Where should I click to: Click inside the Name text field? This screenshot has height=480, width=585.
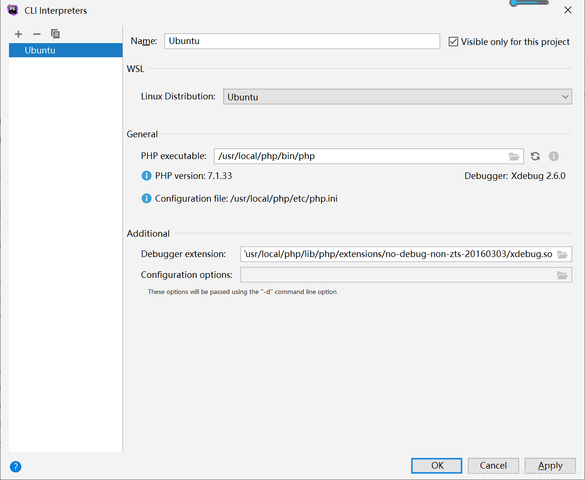302,41
